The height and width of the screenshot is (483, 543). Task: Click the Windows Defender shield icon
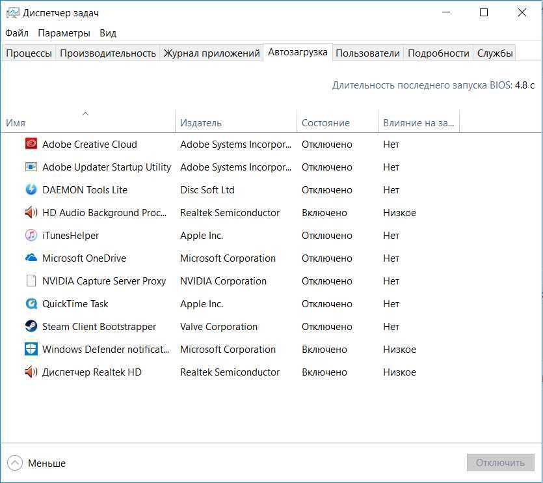coord(31,349)
